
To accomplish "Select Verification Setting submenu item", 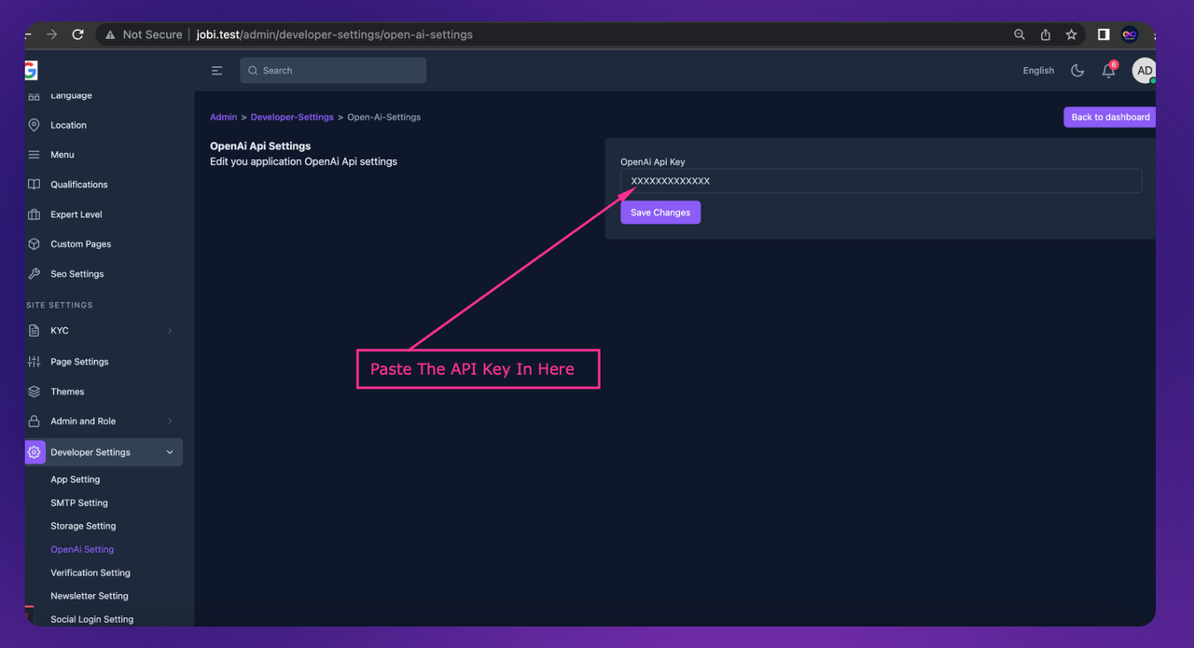I will click(x=90, y=572).
